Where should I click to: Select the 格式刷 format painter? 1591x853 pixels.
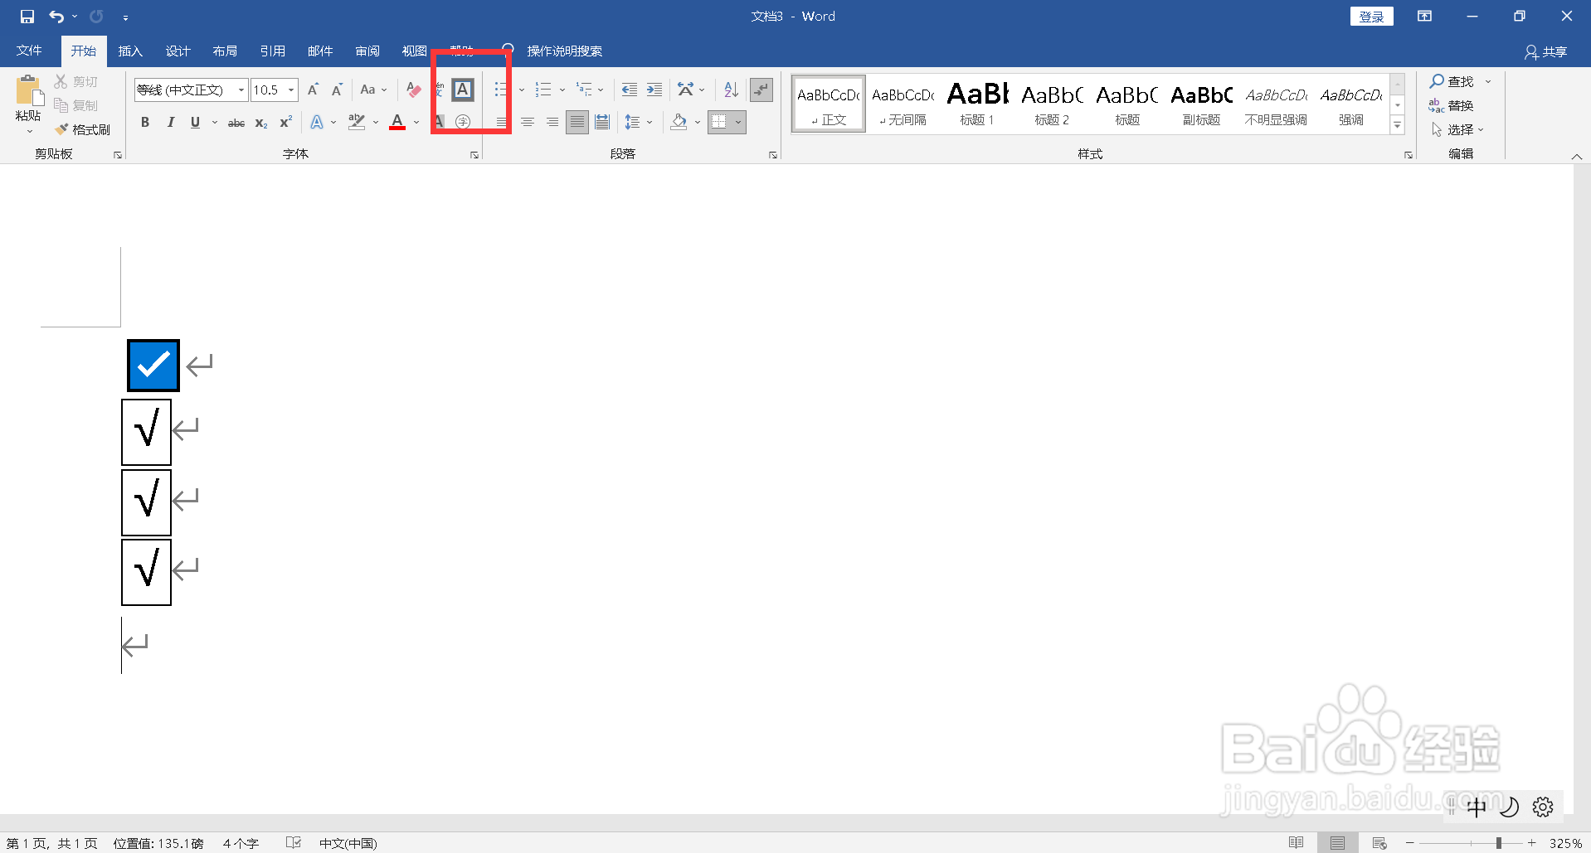82,129
